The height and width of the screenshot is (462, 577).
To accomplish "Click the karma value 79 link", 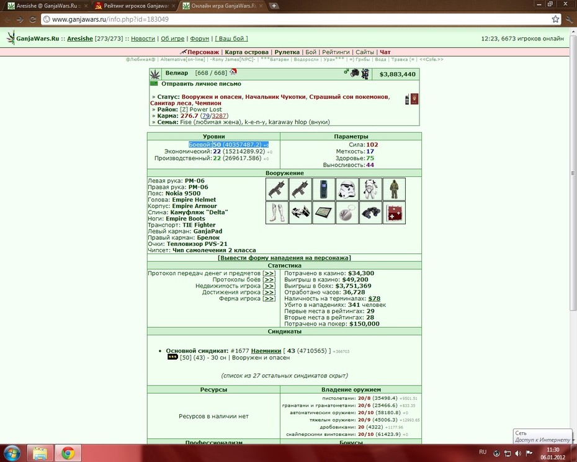I will point(206,115).
